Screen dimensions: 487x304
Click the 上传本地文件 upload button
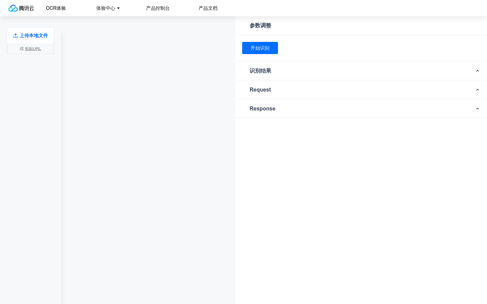point(30,35)
